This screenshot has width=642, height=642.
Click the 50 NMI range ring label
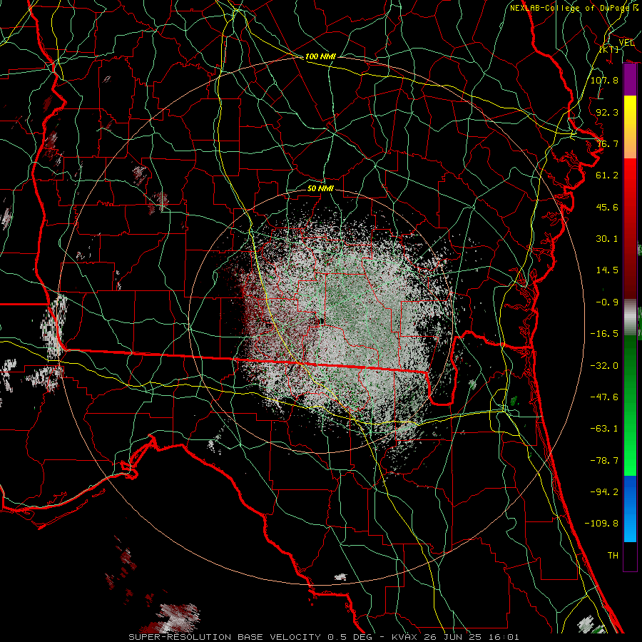pyautogui.click(x=320, y=188)
